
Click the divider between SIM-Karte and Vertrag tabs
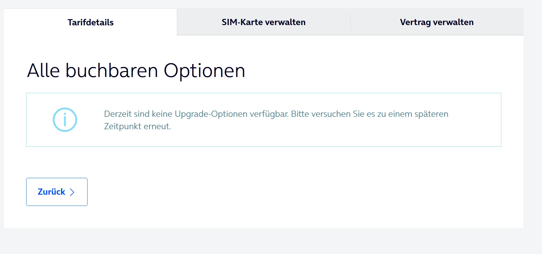350,22
